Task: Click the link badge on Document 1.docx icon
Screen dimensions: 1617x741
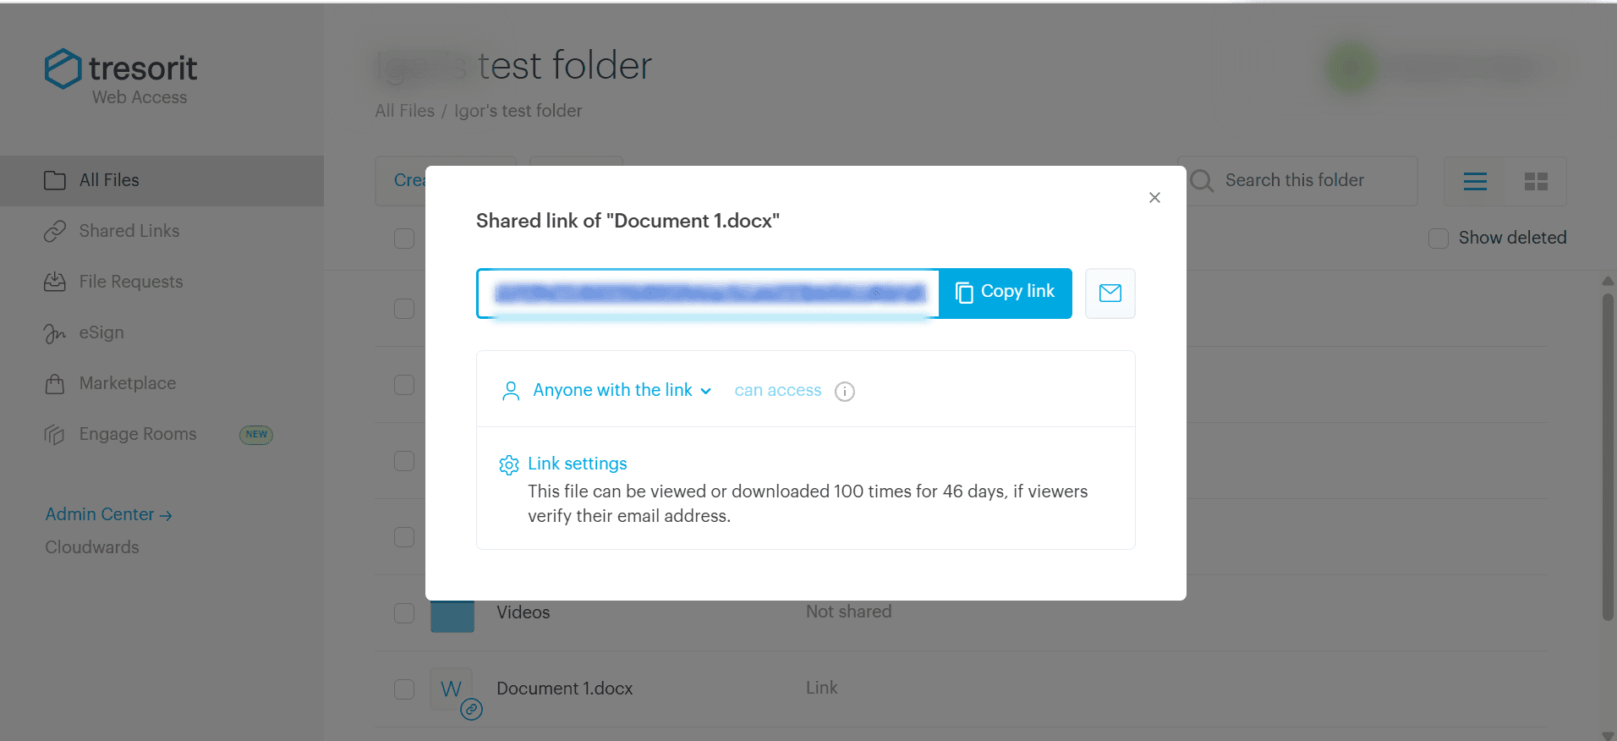Action: click(471, 709)
